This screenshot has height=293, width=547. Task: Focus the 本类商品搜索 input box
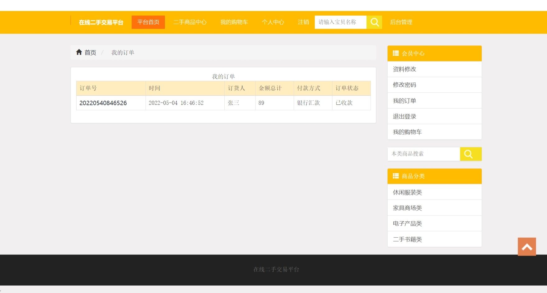tap(423, 154)
